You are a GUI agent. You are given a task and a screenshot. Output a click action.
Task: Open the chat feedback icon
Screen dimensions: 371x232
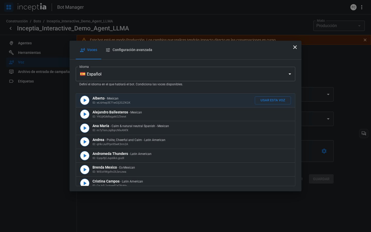(364, 134)
